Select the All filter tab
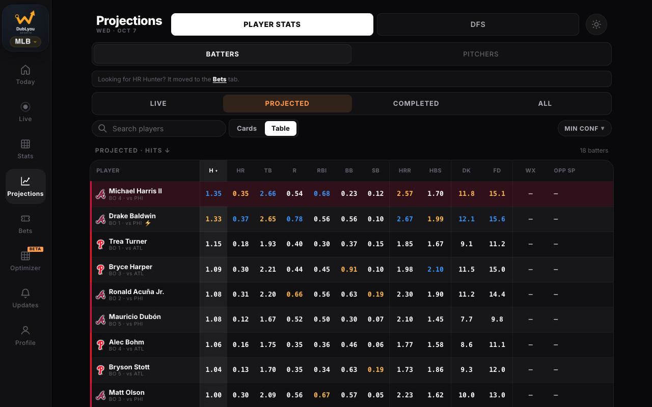This screenshot has width=652, height=407. (545, 103)
